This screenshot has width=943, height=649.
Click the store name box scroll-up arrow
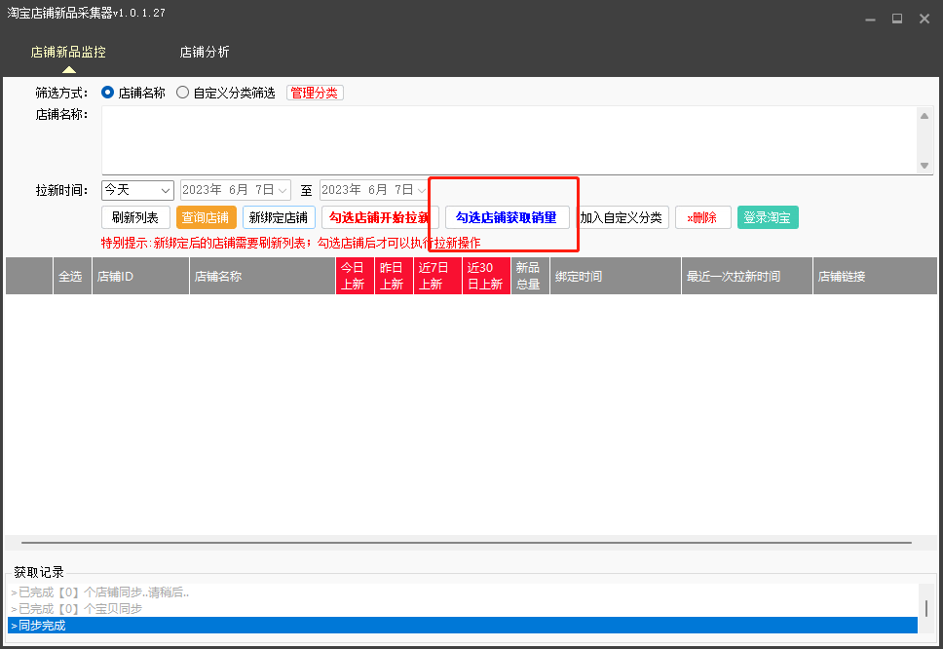(x=924, y=116)
